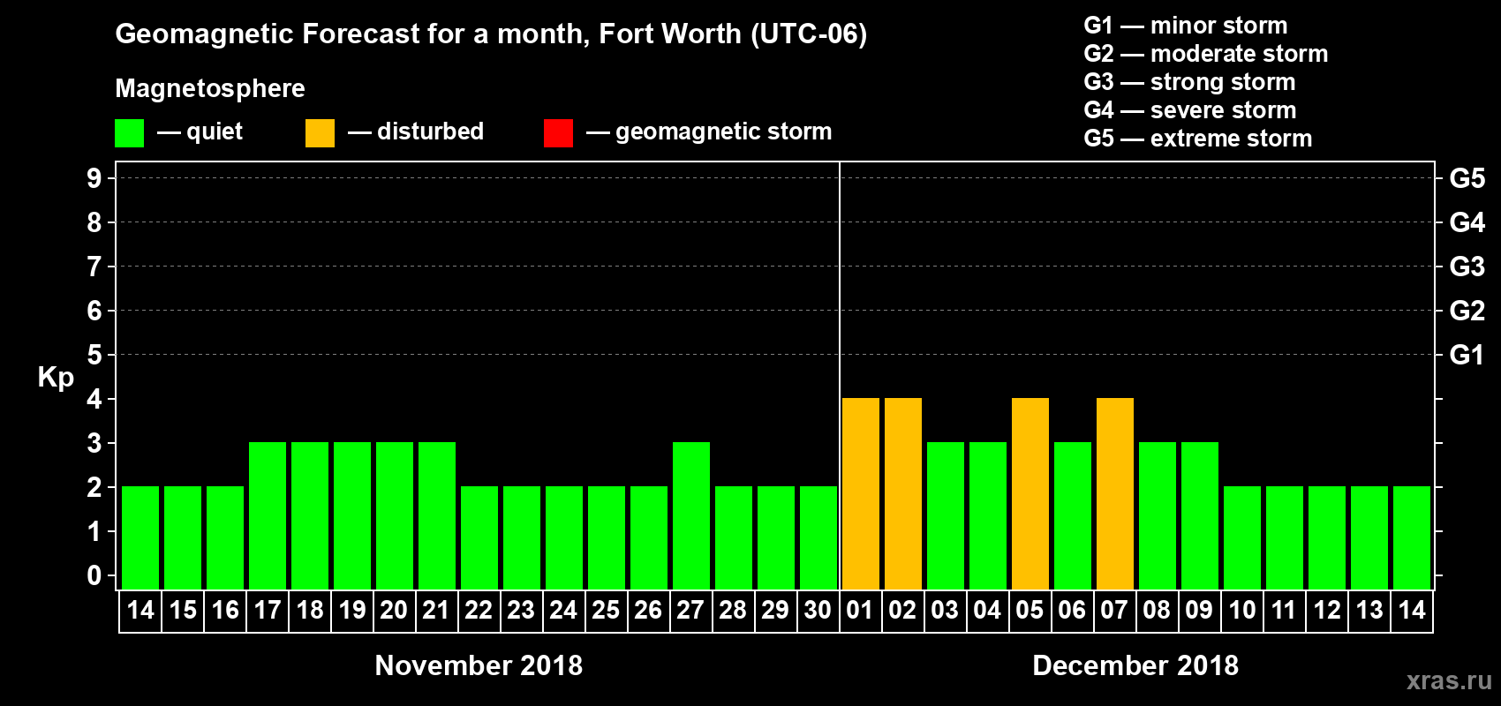Screen dimensions: 1501x706
Task: Select the November 21 bar
Action: [x=437, y=515]
